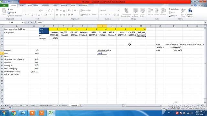Click the Orientation icon

tap(69, 10)
